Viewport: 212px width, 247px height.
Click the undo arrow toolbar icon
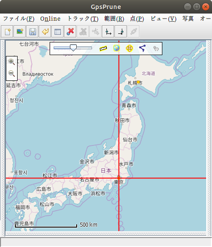click(45, 32)
